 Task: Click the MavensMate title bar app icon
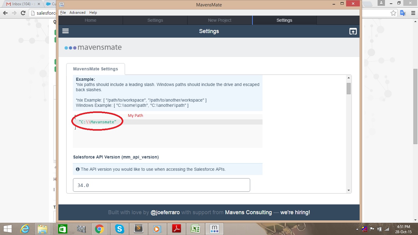tap(62, 5)
